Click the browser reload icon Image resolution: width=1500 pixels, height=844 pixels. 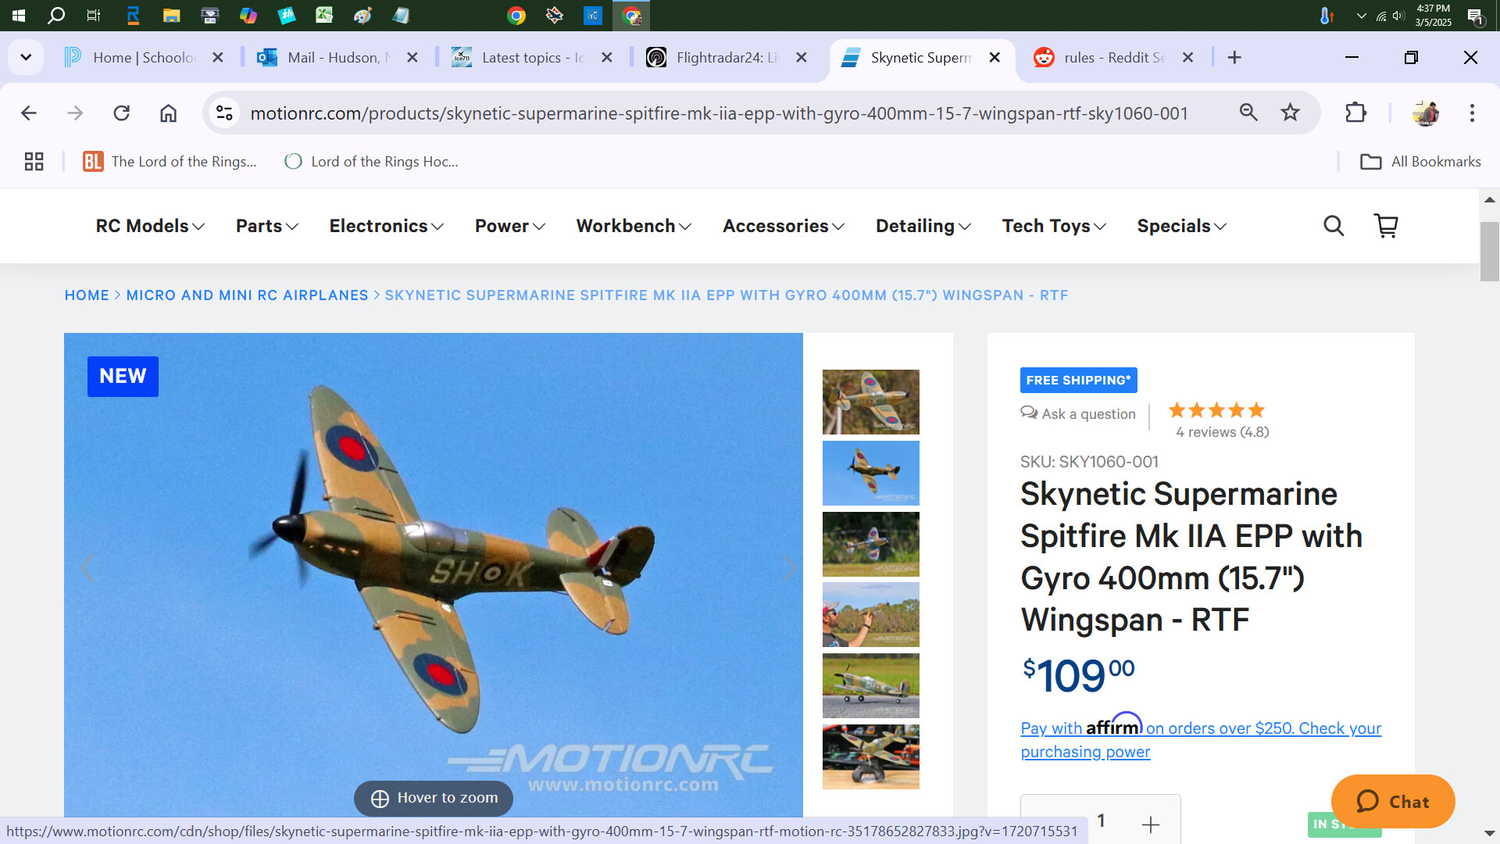click(x=121, y=113)
